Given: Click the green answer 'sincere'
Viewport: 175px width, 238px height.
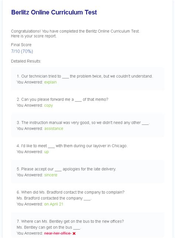Looking at the screenshot, I should (x=51, y=175).
